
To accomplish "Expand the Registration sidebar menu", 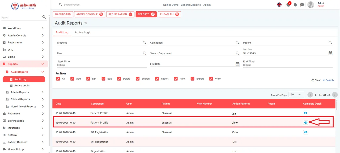I will 43,43.
